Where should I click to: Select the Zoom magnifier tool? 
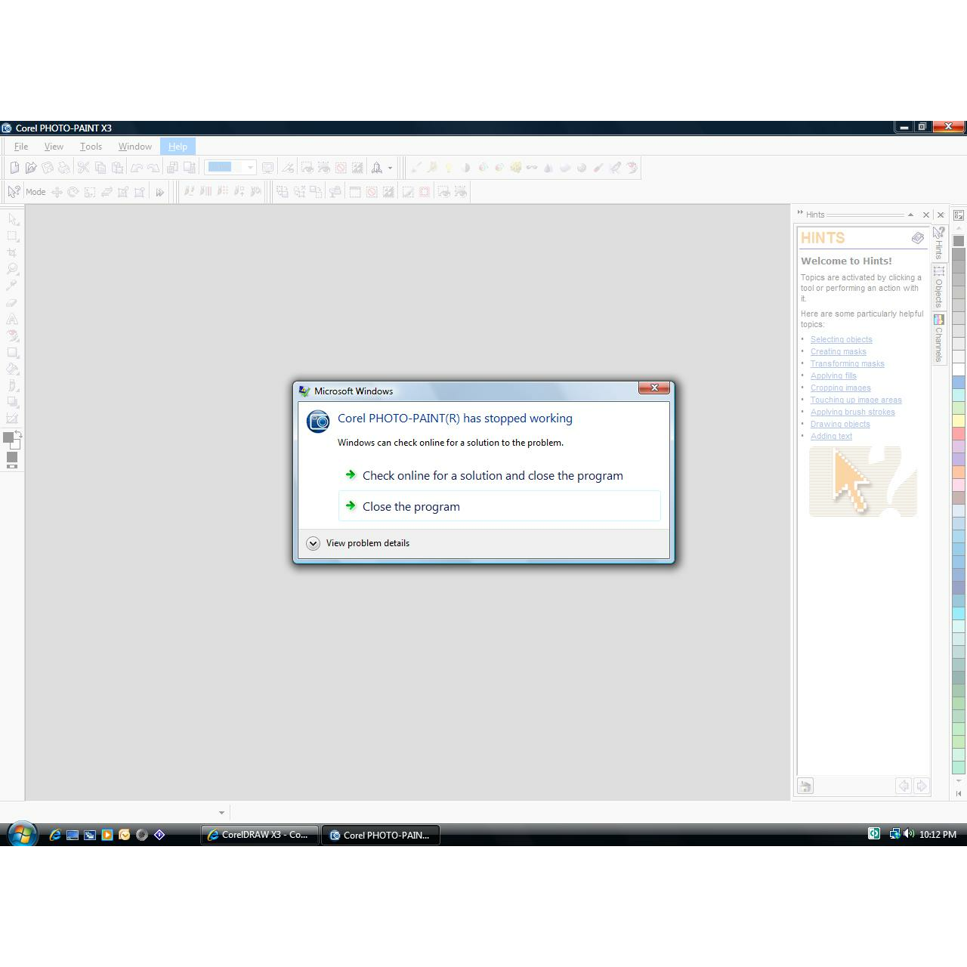tap(13, 269)
